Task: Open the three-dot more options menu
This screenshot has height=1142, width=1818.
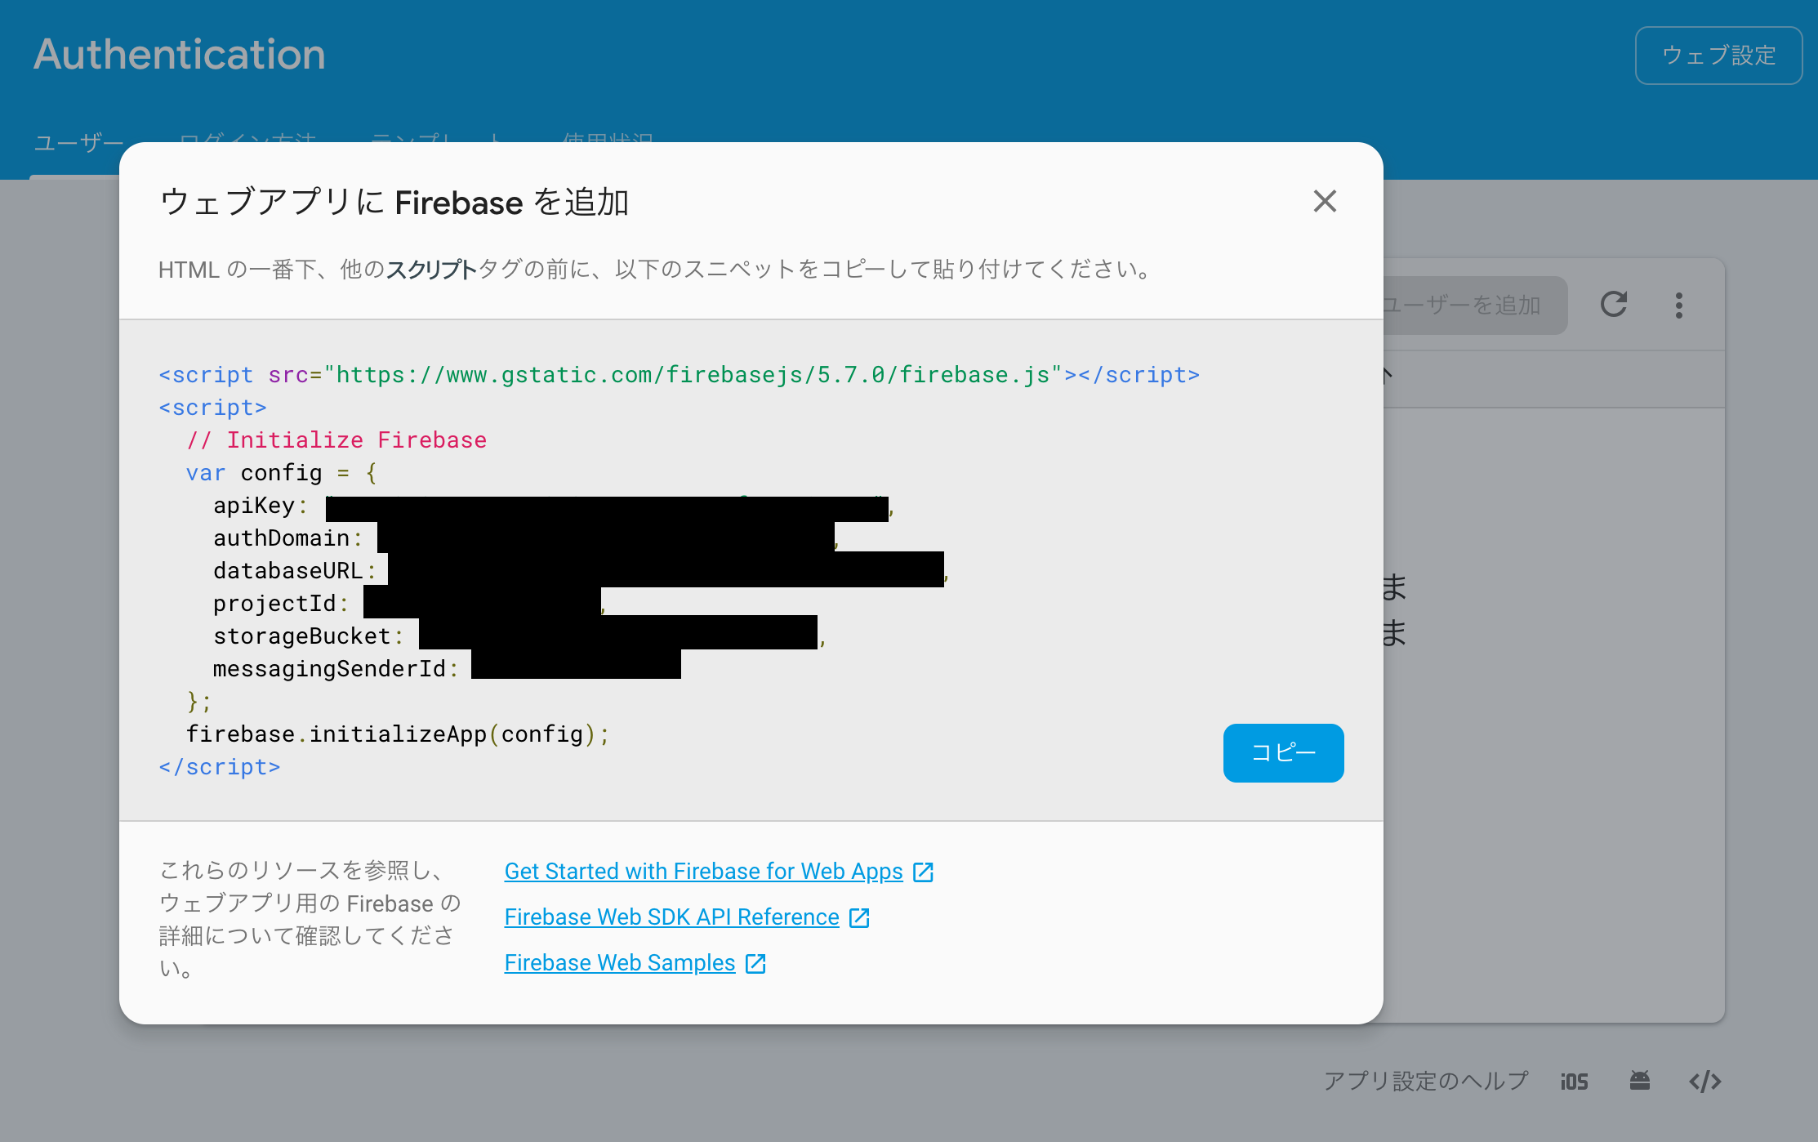Action: click(x=1678, y=305)
